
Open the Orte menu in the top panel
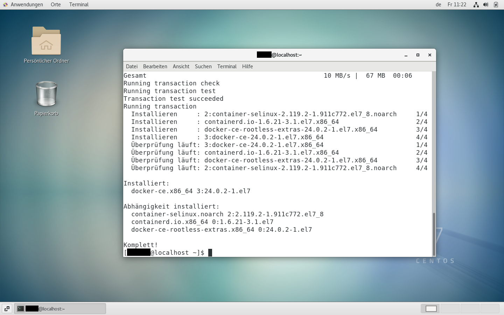56,5
